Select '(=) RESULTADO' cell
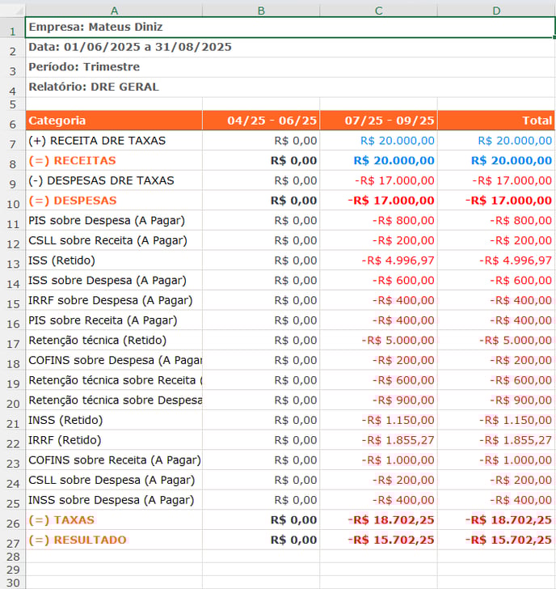Viewport: 556px width, 589px height. coord(114,540)
